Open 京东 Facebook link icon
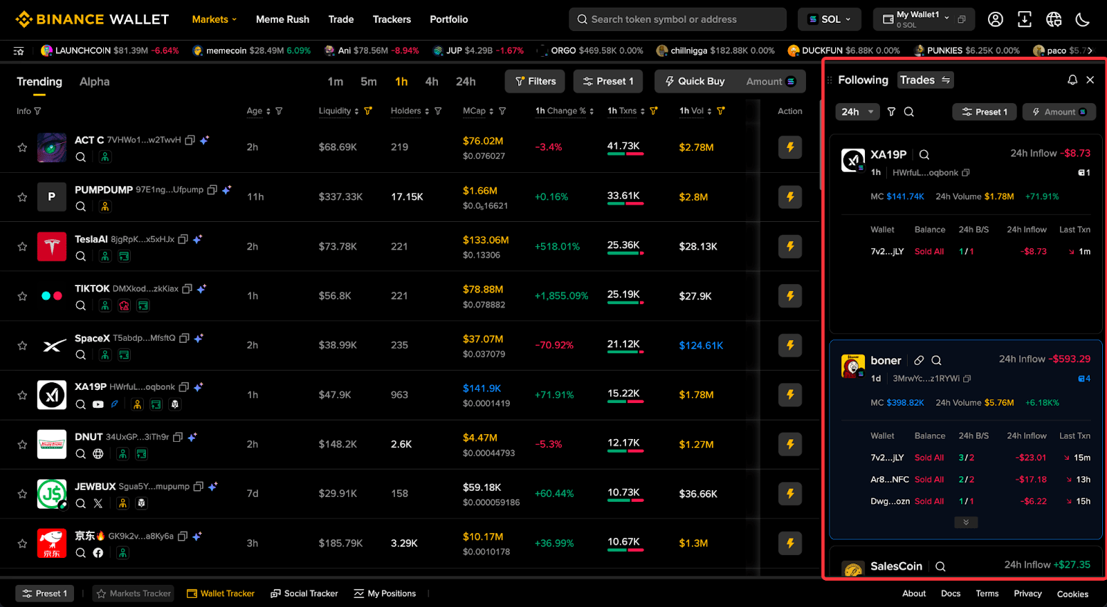Viewport: 1107px width, 607px height. click(x=98, y=552)
